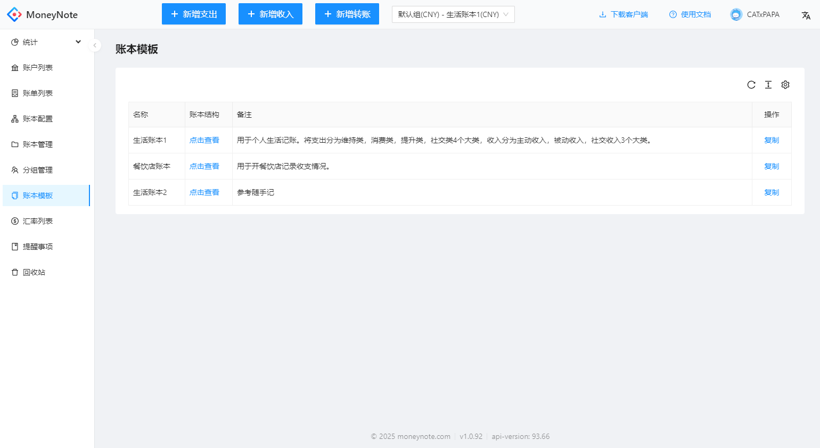This screenshot has width=820, height=448.
Task: Click the statistics pie chart icon
Action: pos(15,42)
